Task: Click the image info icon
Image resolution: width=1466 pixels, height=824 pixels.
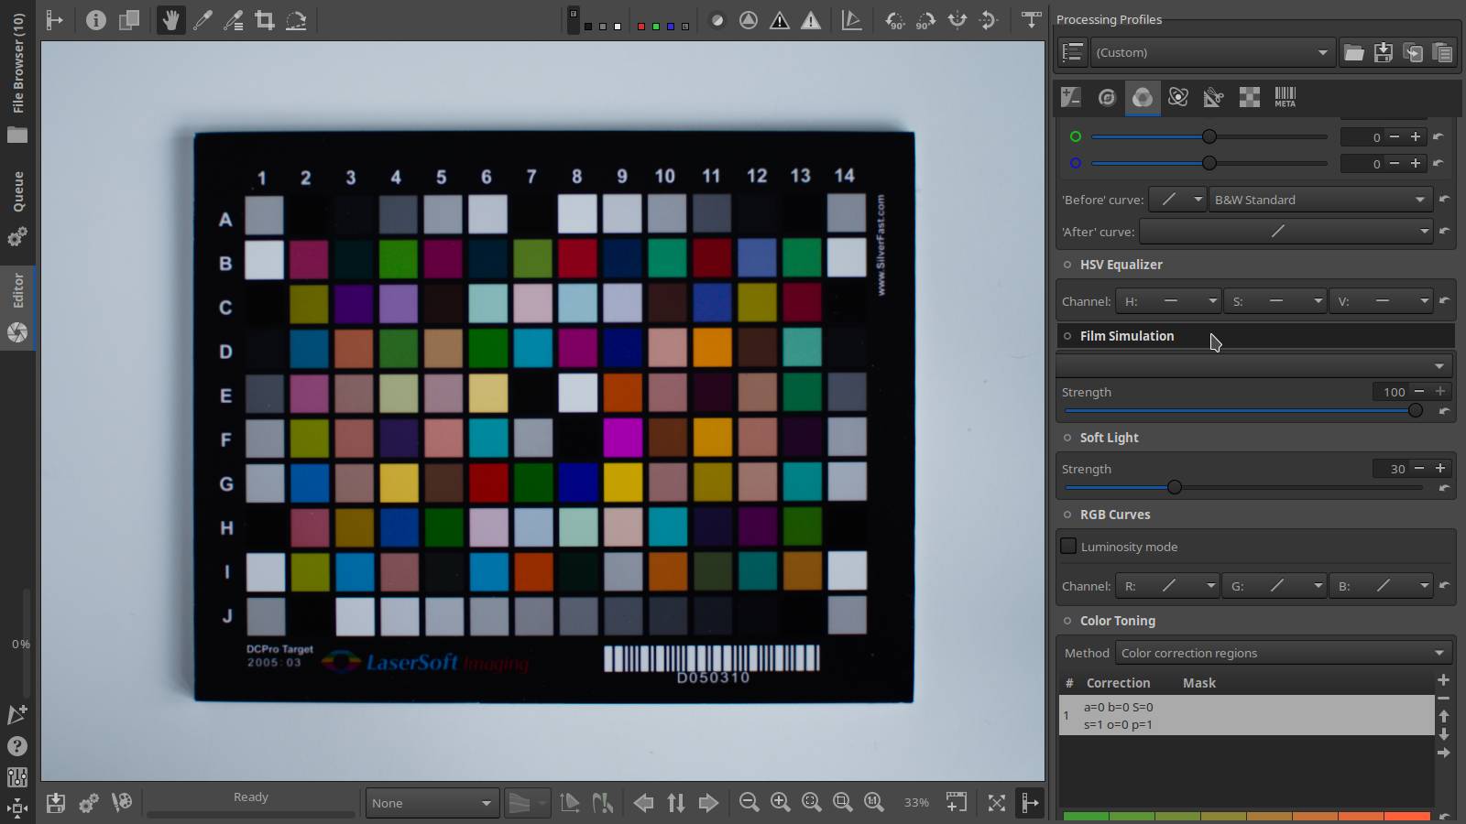Action: click(x=96, y=20)
